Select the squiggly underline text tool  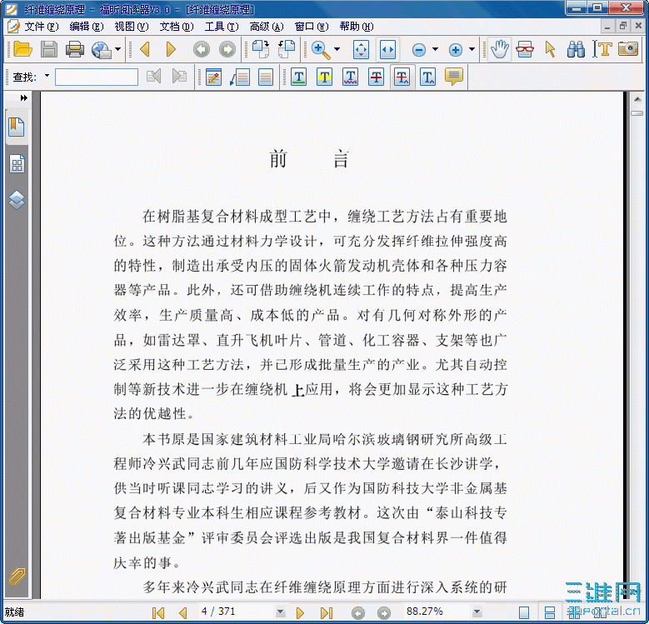tap(350, 77)
